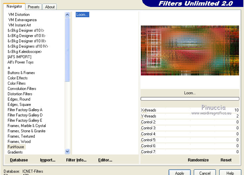Randomize the filter settings
The width and height of the screenshot is (244, 175).
pyautogui.click(x=198, y=160)
